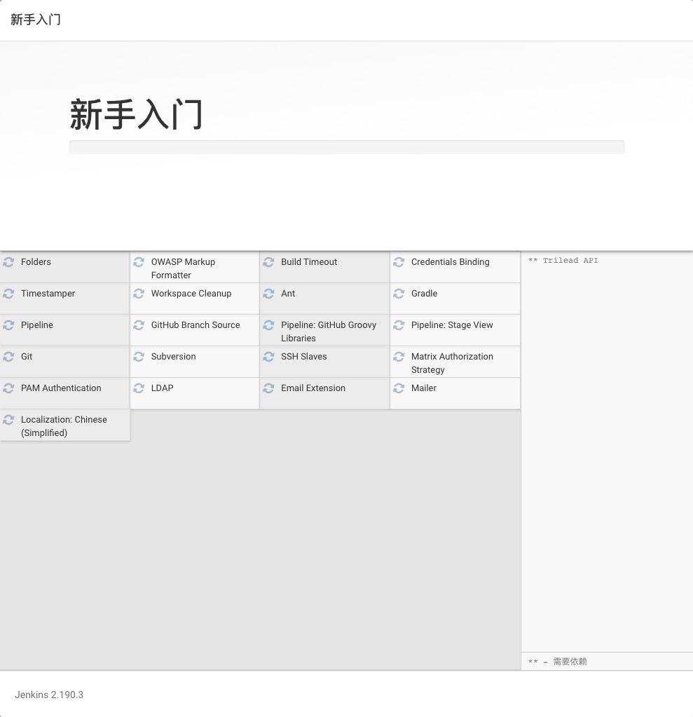Click the sync icon beside GitHub Branch Source
The width and height of the screenshot is (693, 717).
139,325
